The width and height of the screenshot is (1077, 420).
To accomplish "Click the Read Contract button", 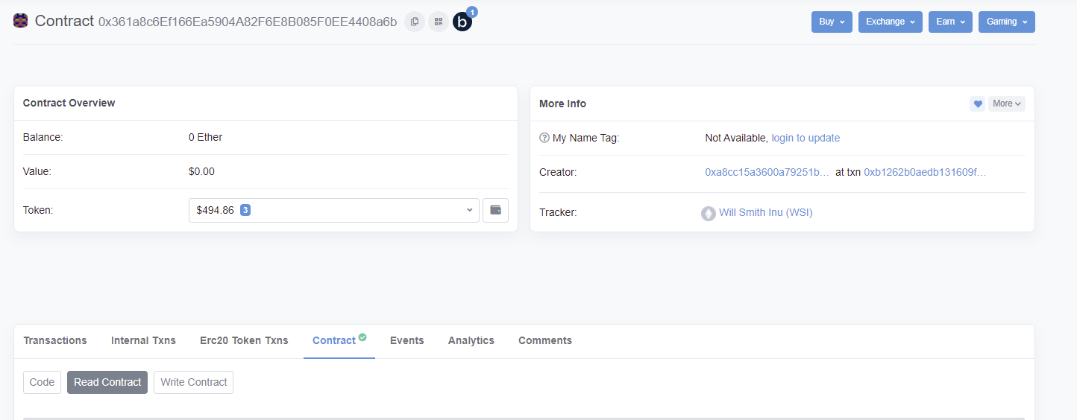I will 107,382.
